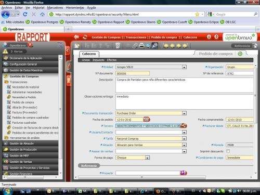Toggle the Imprimir descuento checkbox
The height and width of the screenshot is (195, 260).
coord(228,151)
